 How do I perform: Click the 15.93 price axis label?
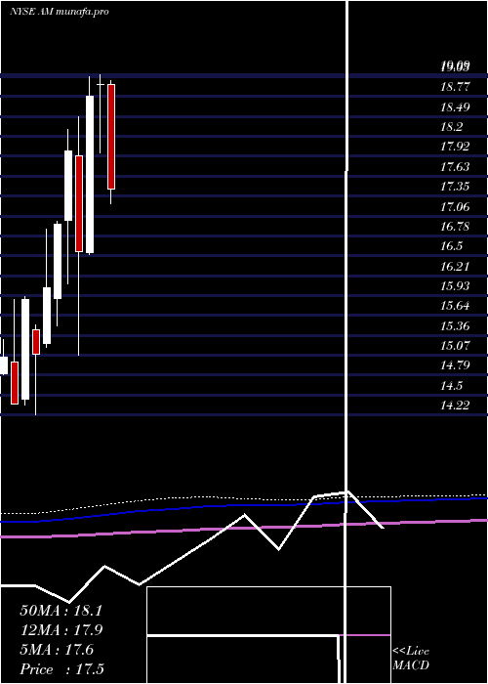tap(455, 285)
